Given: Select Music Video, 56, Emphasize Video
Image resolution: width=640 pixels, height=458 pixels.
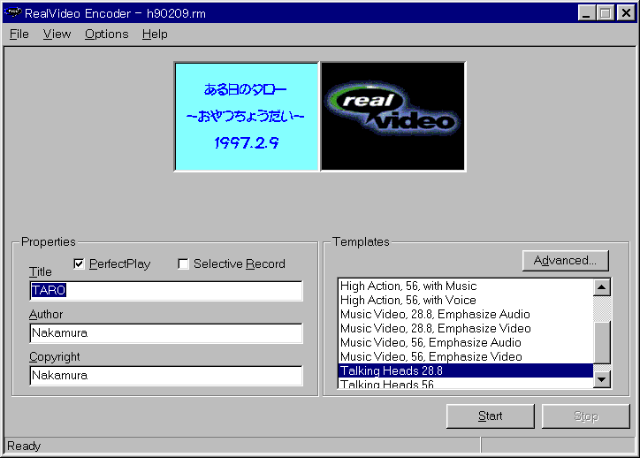Looking at the screenshot, I should coord(466,357).
